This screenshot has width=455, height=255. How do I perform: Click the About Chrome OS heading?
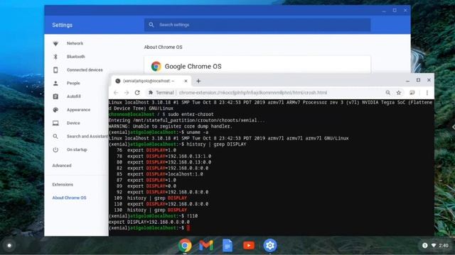[x=163, y=47]
